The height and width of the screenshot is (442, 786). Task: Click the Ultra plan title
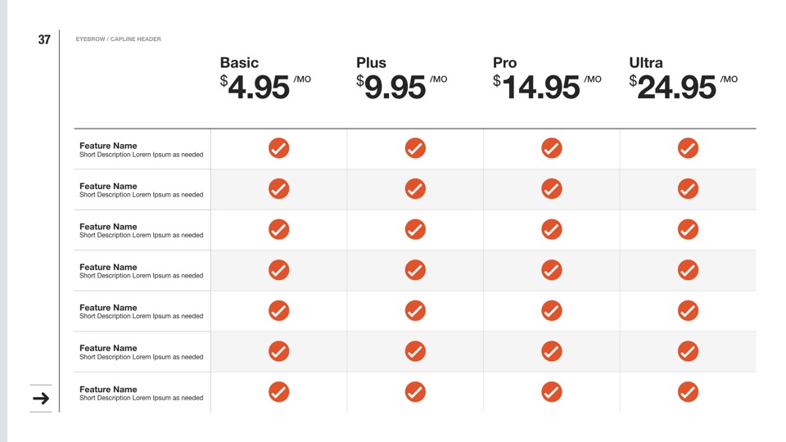646,63
